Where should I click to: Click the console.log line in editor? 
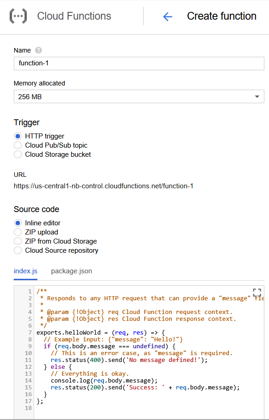click(104, 380)
